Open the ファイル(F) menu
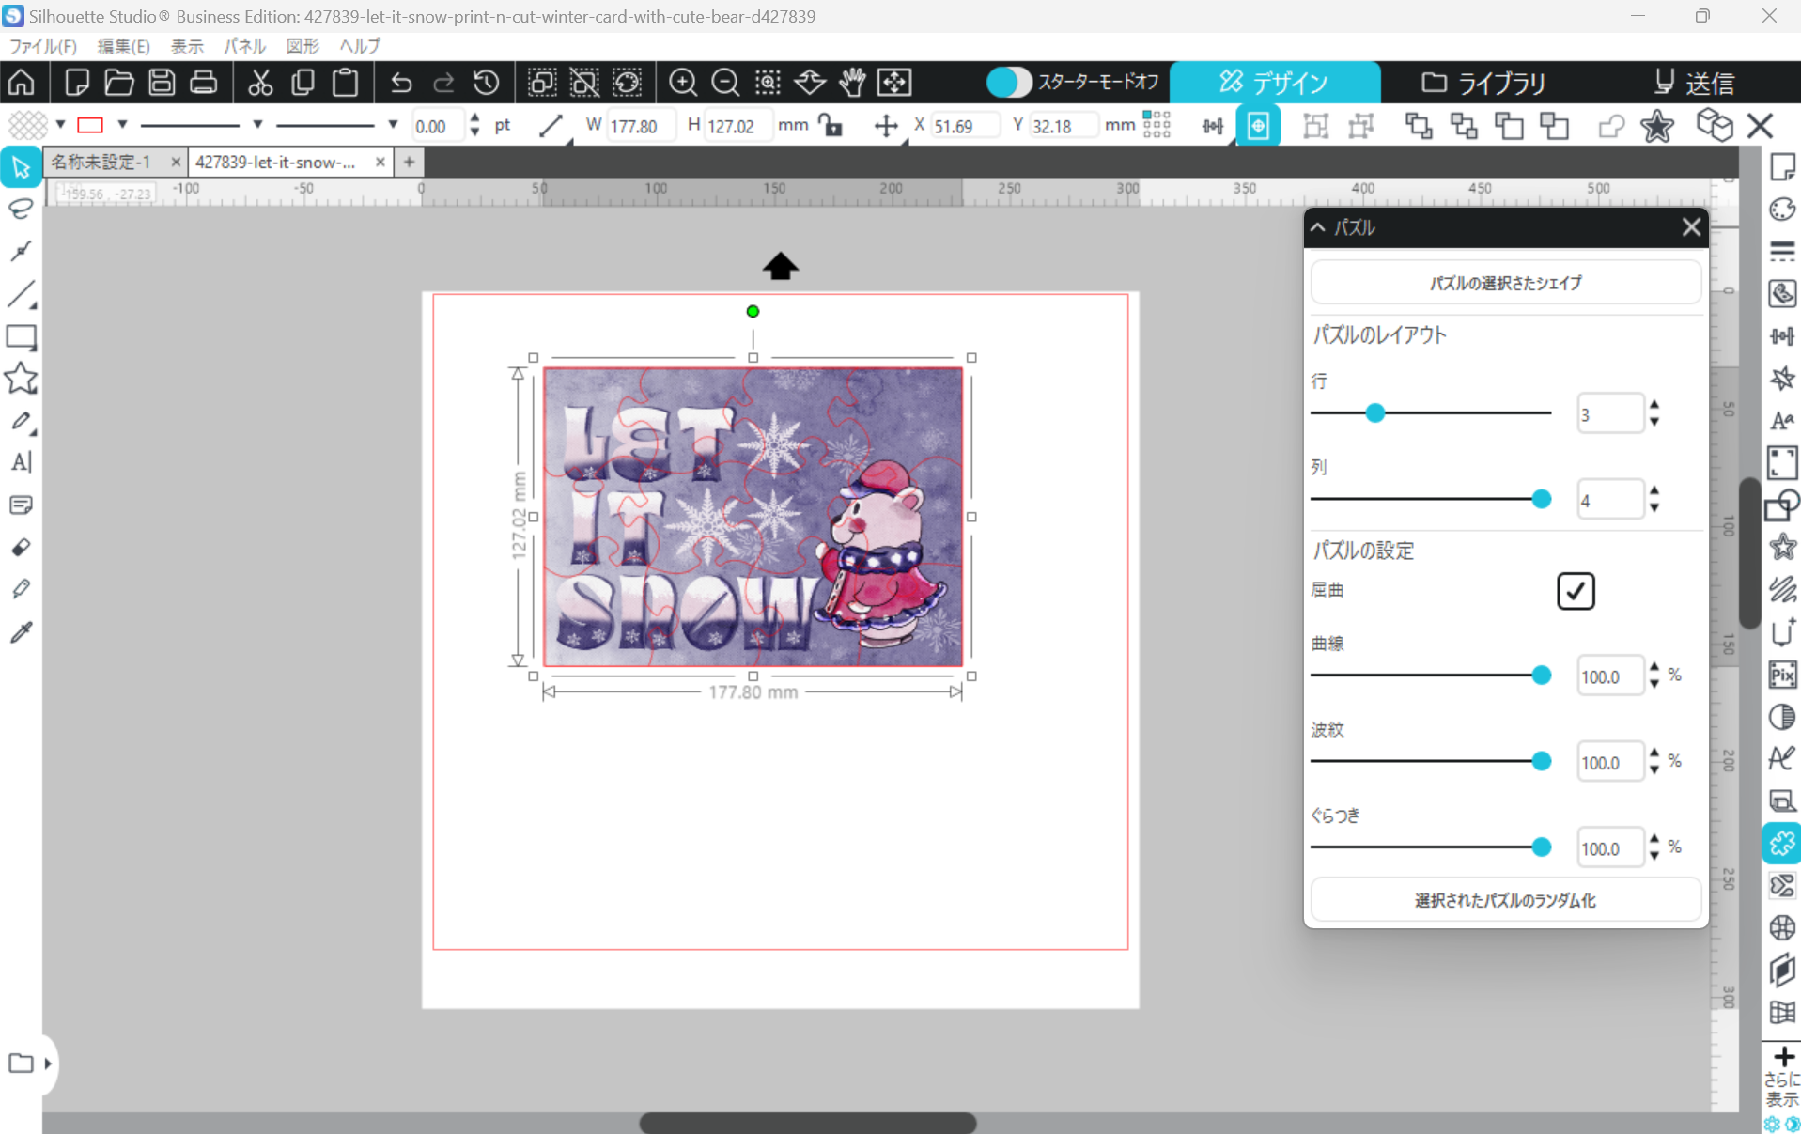Image resolution: width=1801 pixels, height=1134 pixels. (x=43, y=46)
